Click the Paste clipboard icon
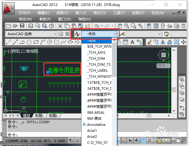Image resolution: width=189 pixels, height=146 pixels. (74, 26)
